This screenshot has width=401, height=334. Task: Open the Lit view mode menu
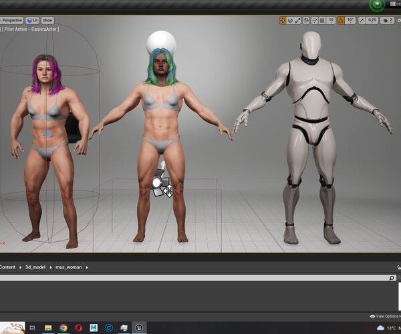[33, 20]
